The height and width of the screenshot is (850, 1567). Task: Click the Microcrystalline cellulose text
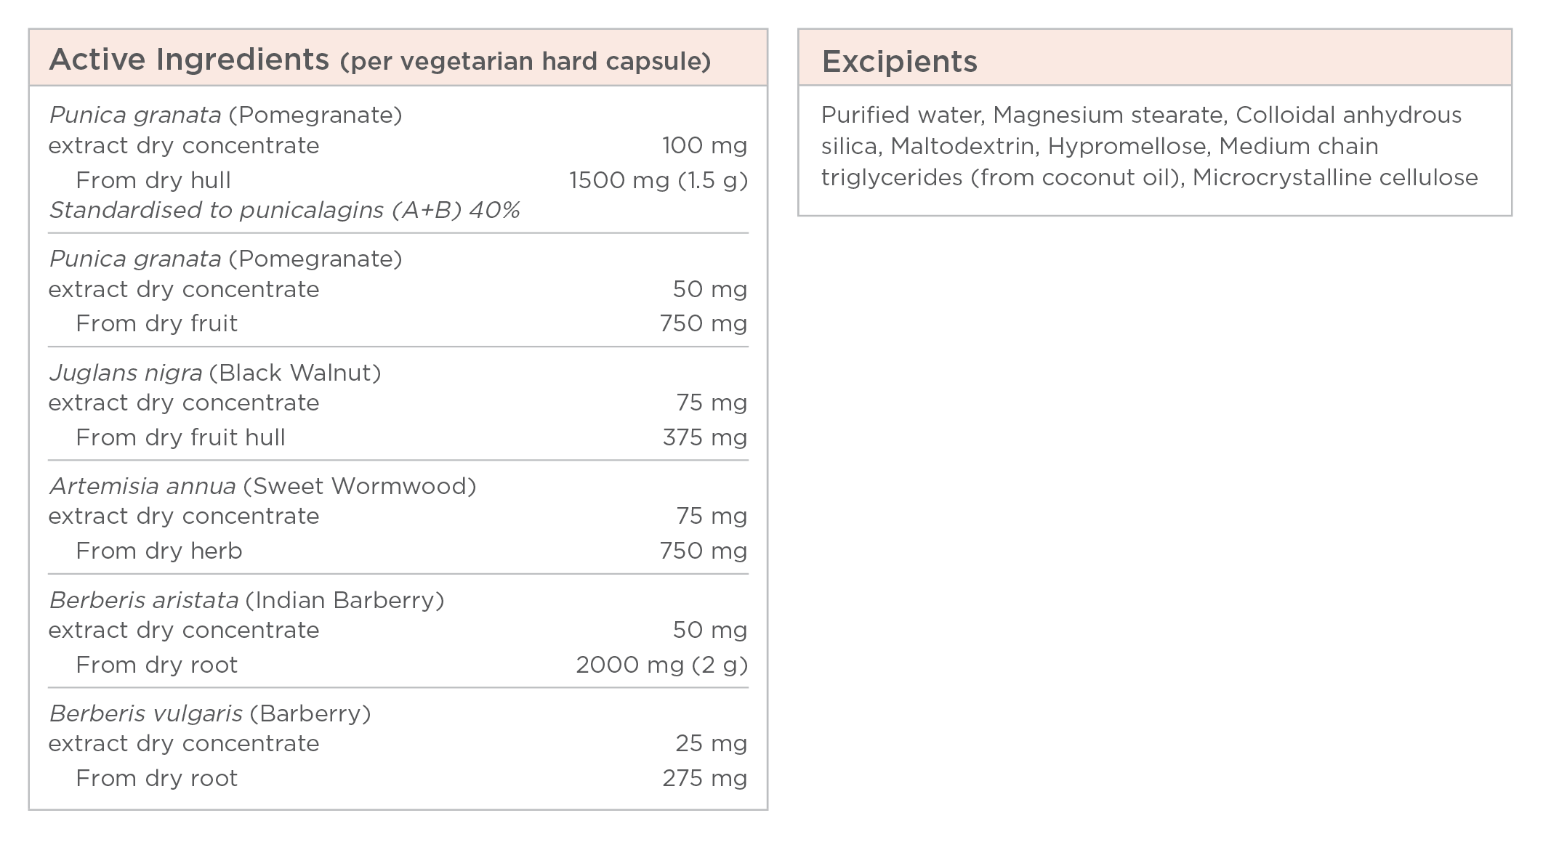tap(1335, 177)
